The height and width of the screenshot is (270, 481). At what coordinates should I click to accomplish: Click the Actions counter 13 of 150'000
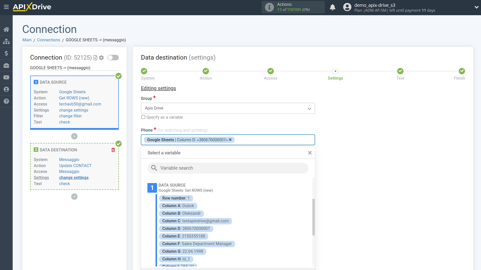[x=293, y=10]
